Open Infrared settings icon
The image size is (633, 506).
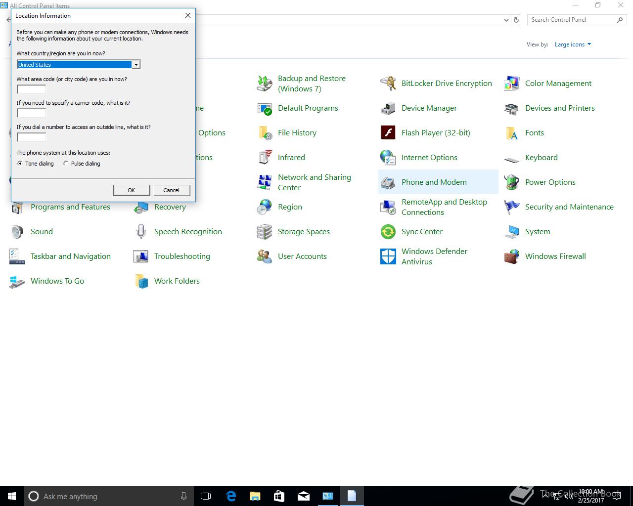pyautogui.click(x=265, y=158)
